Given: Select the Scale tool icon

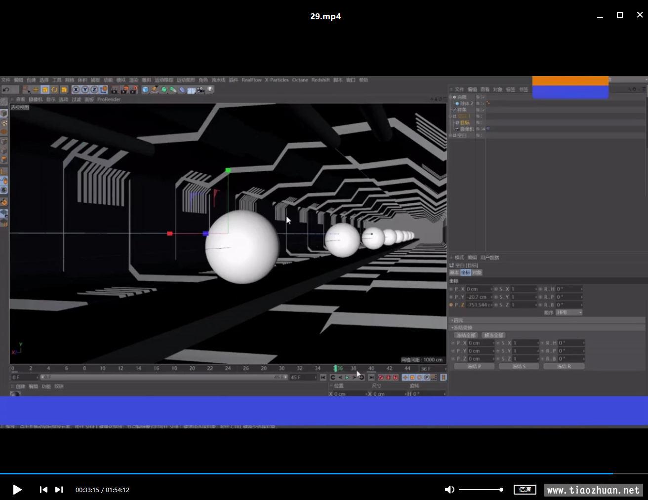Looking at the screenshot, I should [45, 90].
